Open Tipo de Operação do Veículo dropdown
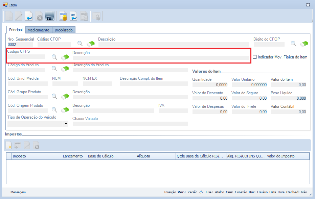Viewport: 315px width, 199px height. (66, 124)
